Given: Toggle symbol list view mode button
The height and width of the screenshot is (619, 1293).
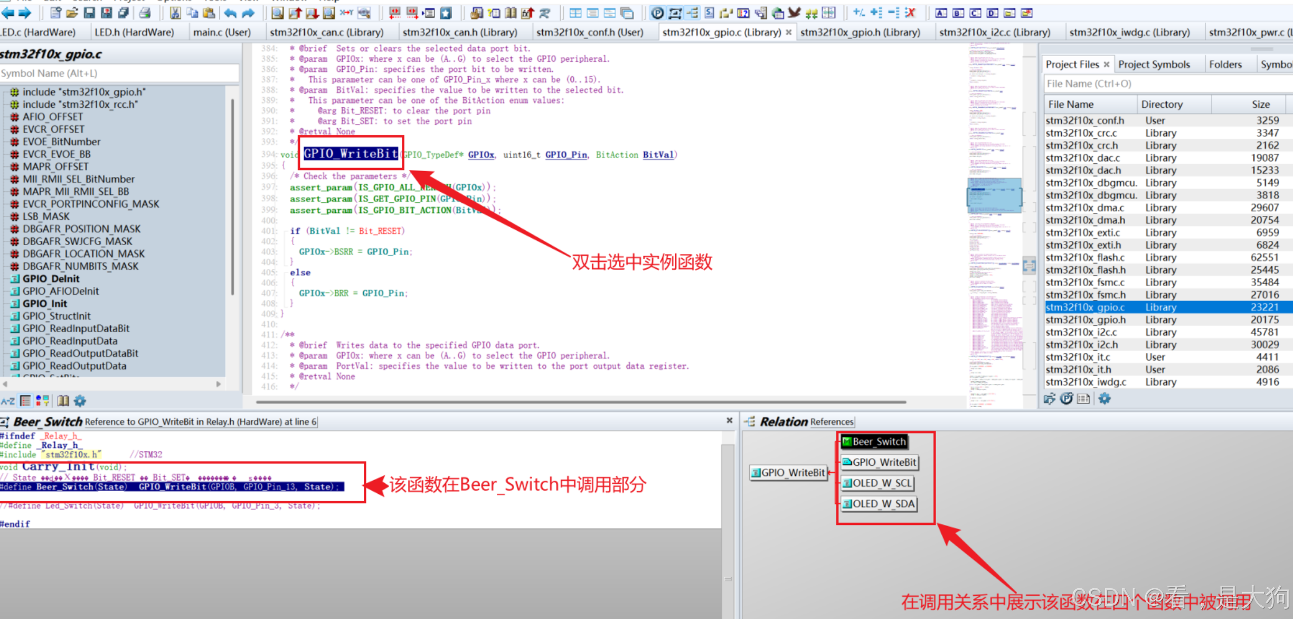Looking at the screenshot, I should click(x=25, y=401).
